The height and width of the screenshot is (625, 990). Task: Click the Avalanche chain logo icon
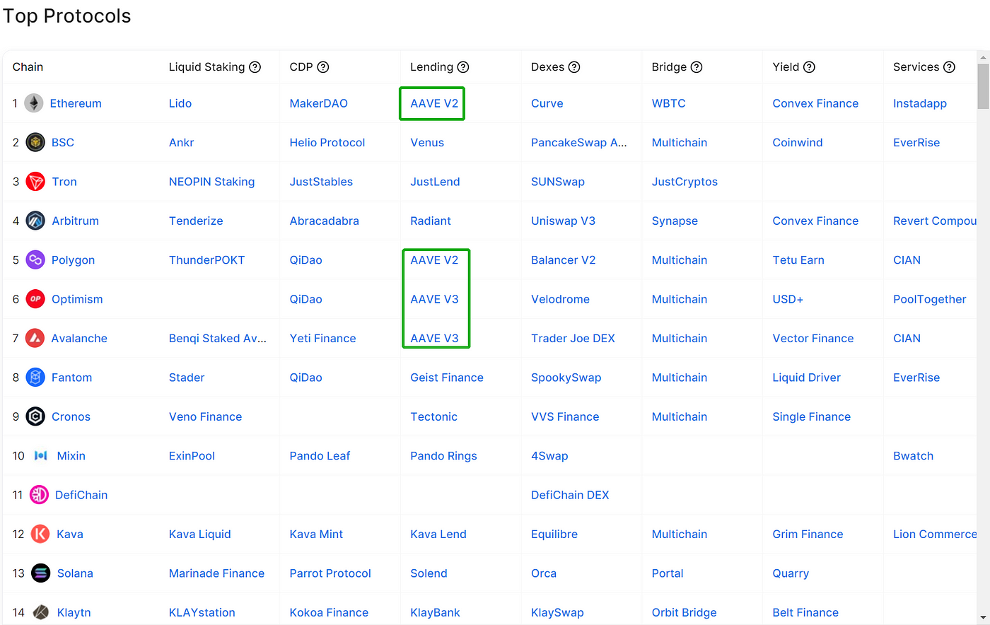(35, 339)
